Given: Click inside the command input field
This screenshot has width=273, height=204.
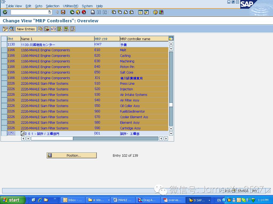Looking at the screenshot, I should 30,12.
